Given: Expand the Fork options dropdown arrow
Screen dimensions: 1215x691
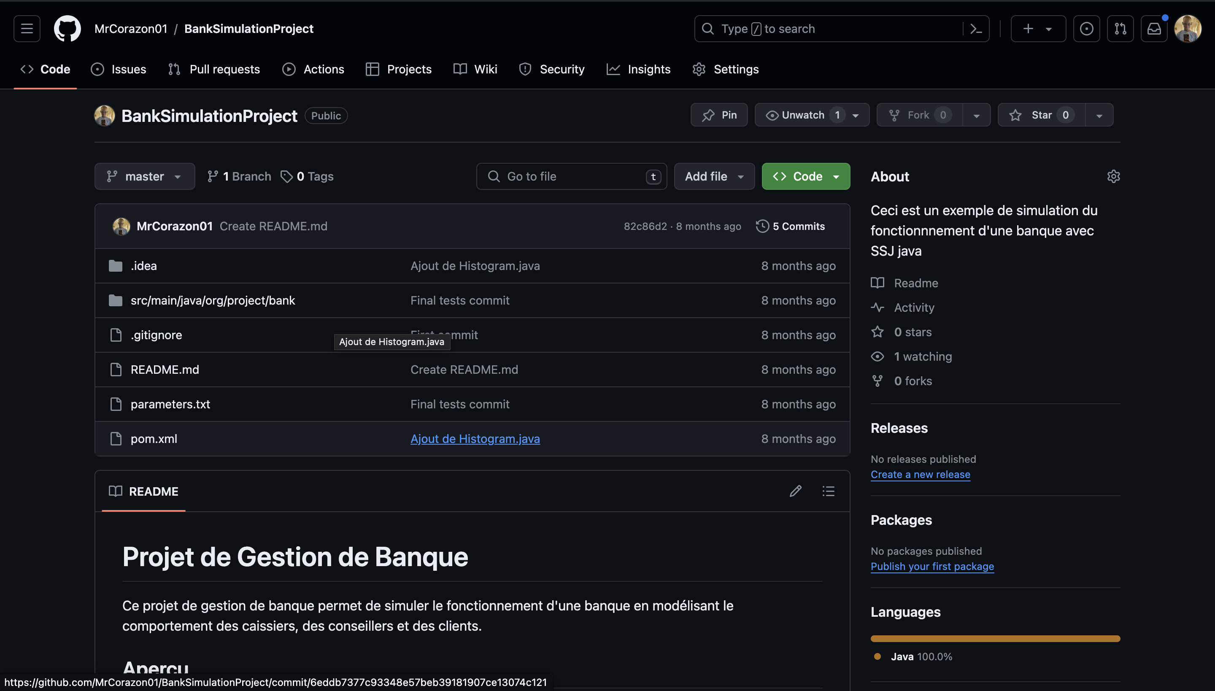Looking at the screenshot, I should click(976, 115).
